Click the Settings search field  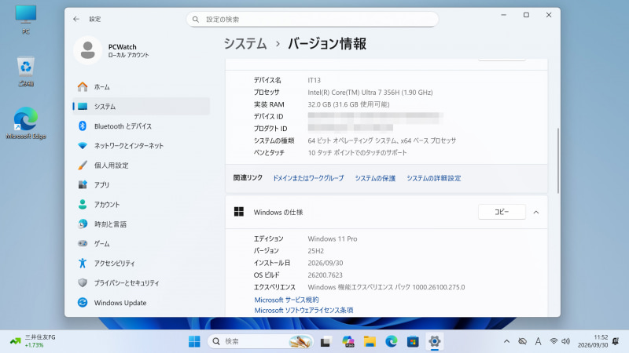312,19
